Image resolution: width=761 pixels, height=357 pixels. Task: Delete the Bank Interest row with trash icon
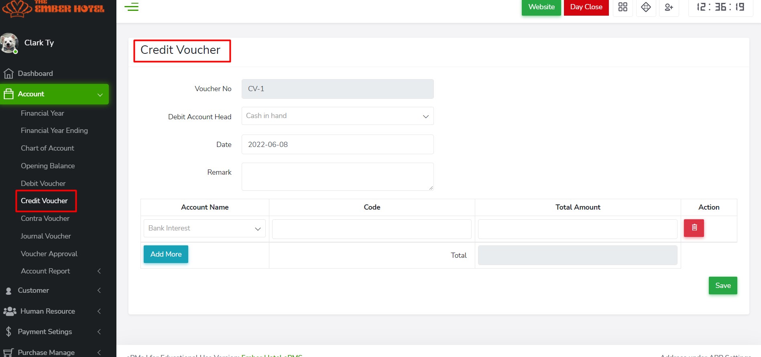pos(694,228)
